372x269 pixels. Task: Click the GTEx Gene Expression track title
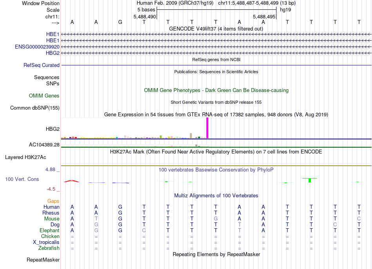[x=216, y=115]
